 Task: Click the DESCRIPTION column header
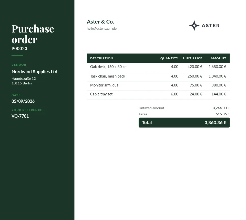(x=102, y=58)
